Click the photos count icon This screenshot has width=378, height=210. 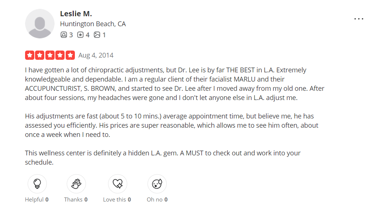tap(97, 35)
